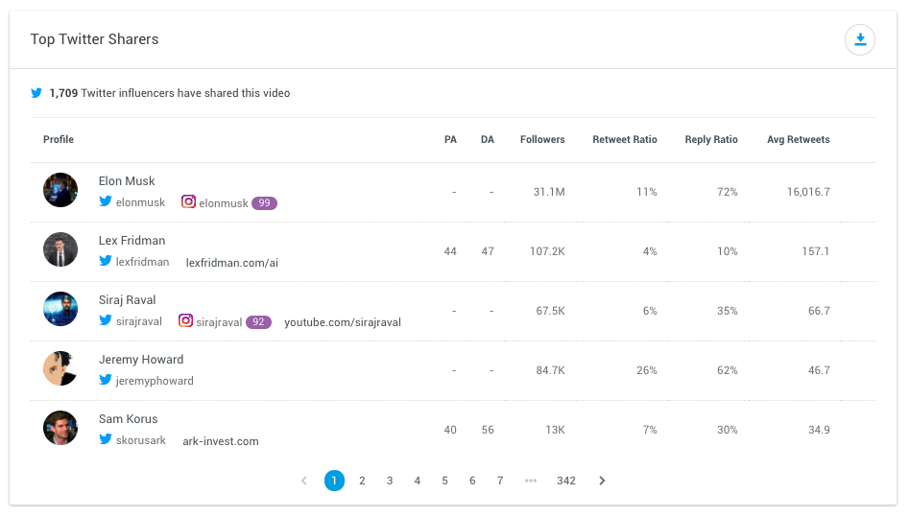Image resolution: width=910 pixels, height=518 pixels.
Task: Click the download icon in the header
Action: 860,39
